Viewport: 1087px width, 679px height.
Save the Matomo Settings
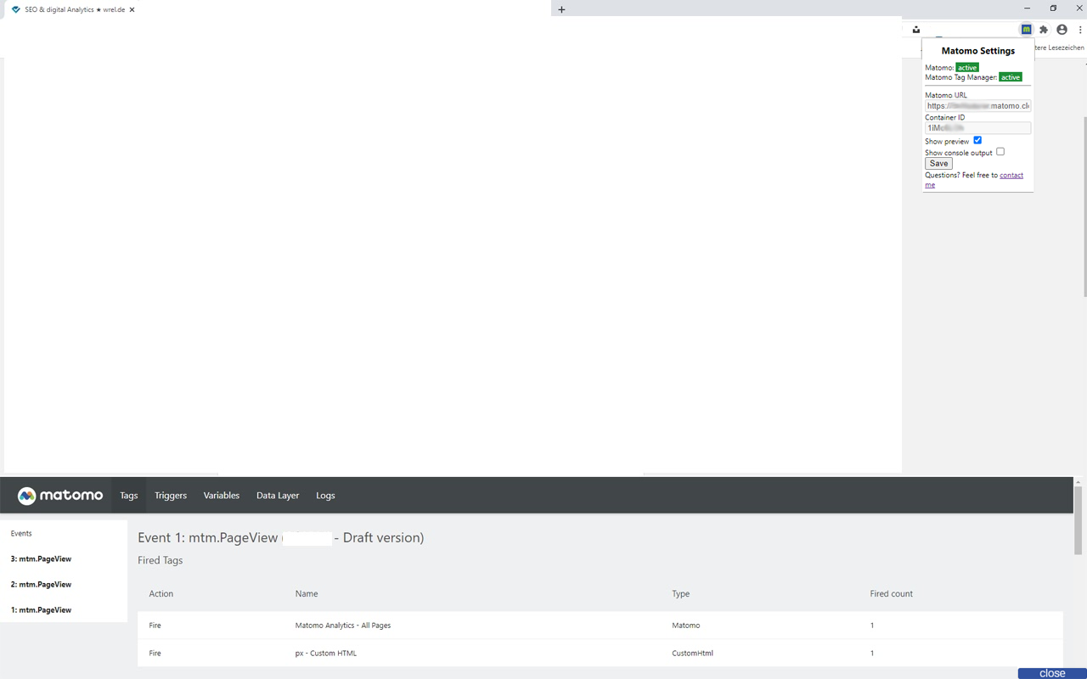[938, 164]
